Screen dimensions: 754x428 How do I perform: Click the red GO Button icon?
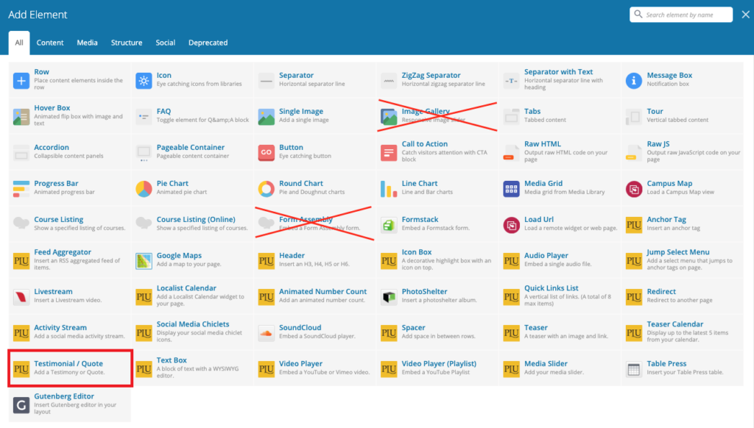[267, 153]
